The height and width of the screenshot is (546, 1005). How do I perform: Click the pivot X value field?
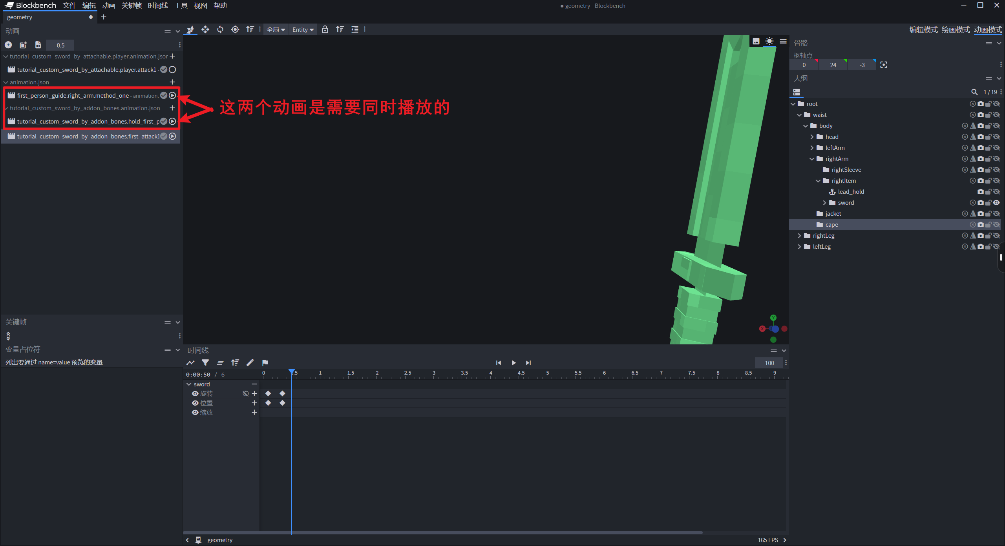pos(804,65)
